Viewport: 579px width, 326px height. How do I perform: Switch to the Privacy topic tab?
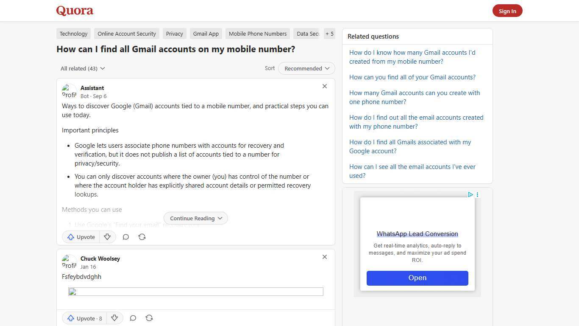pos(174,34)
